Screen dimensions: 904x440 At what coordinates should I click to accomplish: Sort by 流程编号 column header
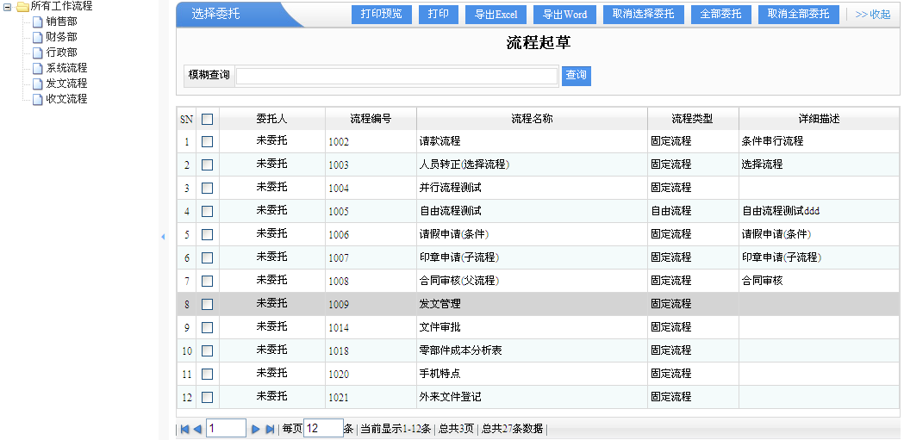371,119
